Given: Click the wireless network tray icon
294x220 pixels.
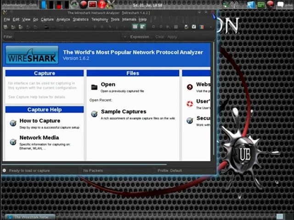Looking at the screenshot, I should (x=234, y=5).
